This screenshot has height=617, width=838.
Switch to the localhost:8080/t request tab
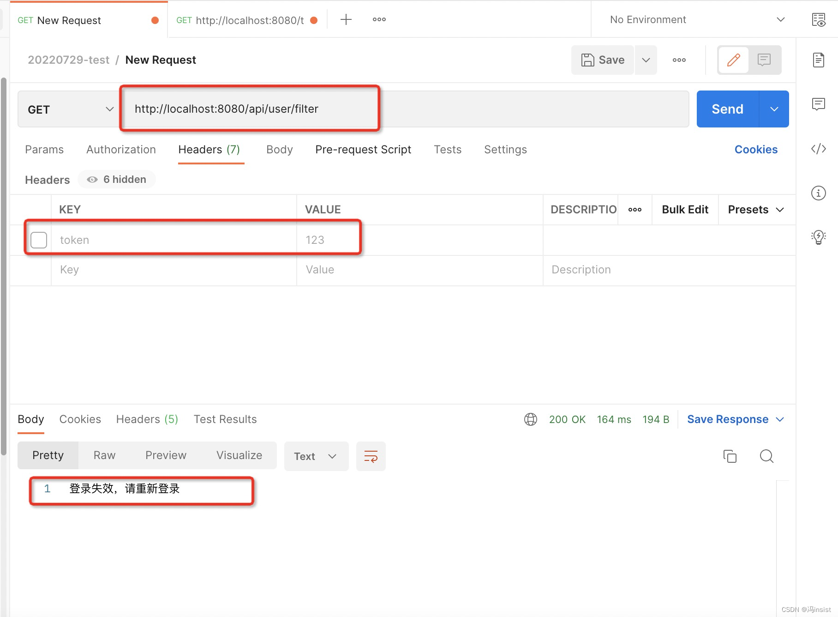coord(247,20)
